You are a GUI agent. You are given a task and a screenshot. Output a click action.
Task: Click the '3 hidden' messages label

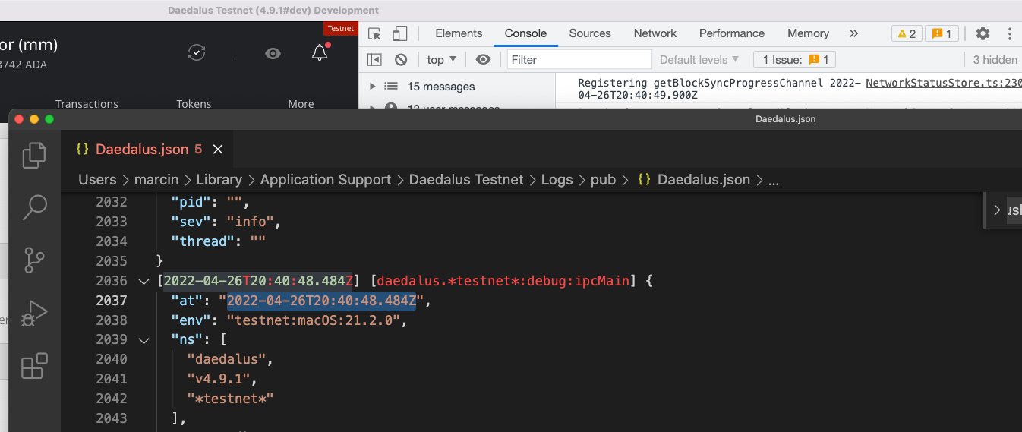pyautogui.click(x=995, y=59)
